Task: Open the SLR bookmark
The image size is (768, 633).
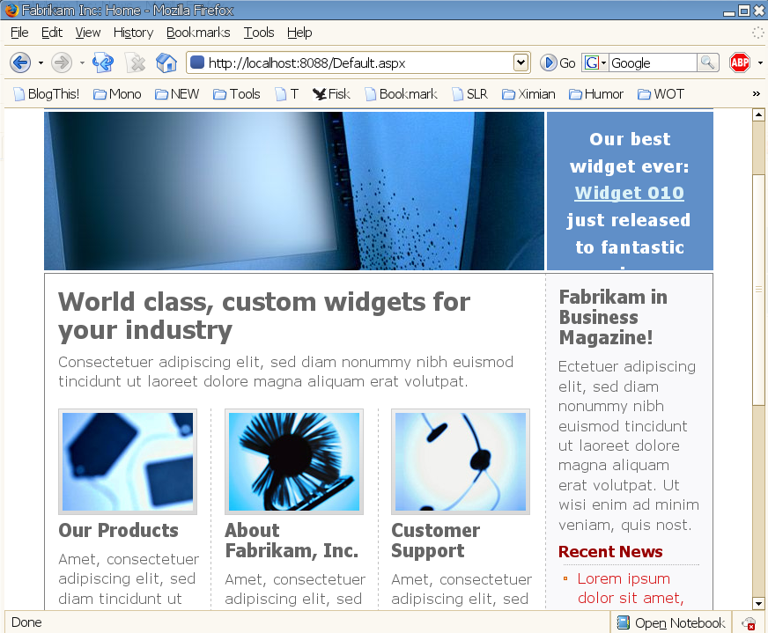Action: tap(469, 94)
